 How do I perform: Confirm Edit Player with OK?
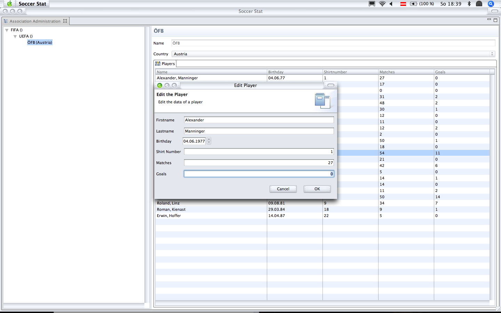tap(317, 189)
